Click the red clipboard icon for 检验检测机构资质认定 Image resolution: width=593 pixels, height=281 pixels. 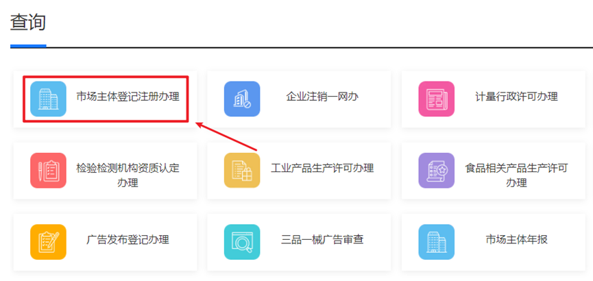click(48, 170)
